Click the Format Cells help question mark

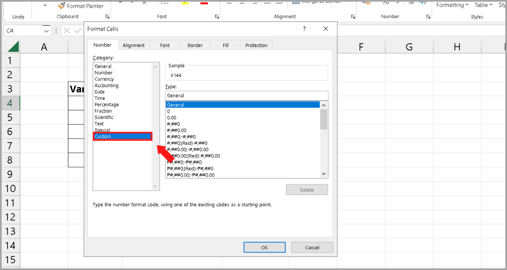pyautogui.click(x=304, y=29)
